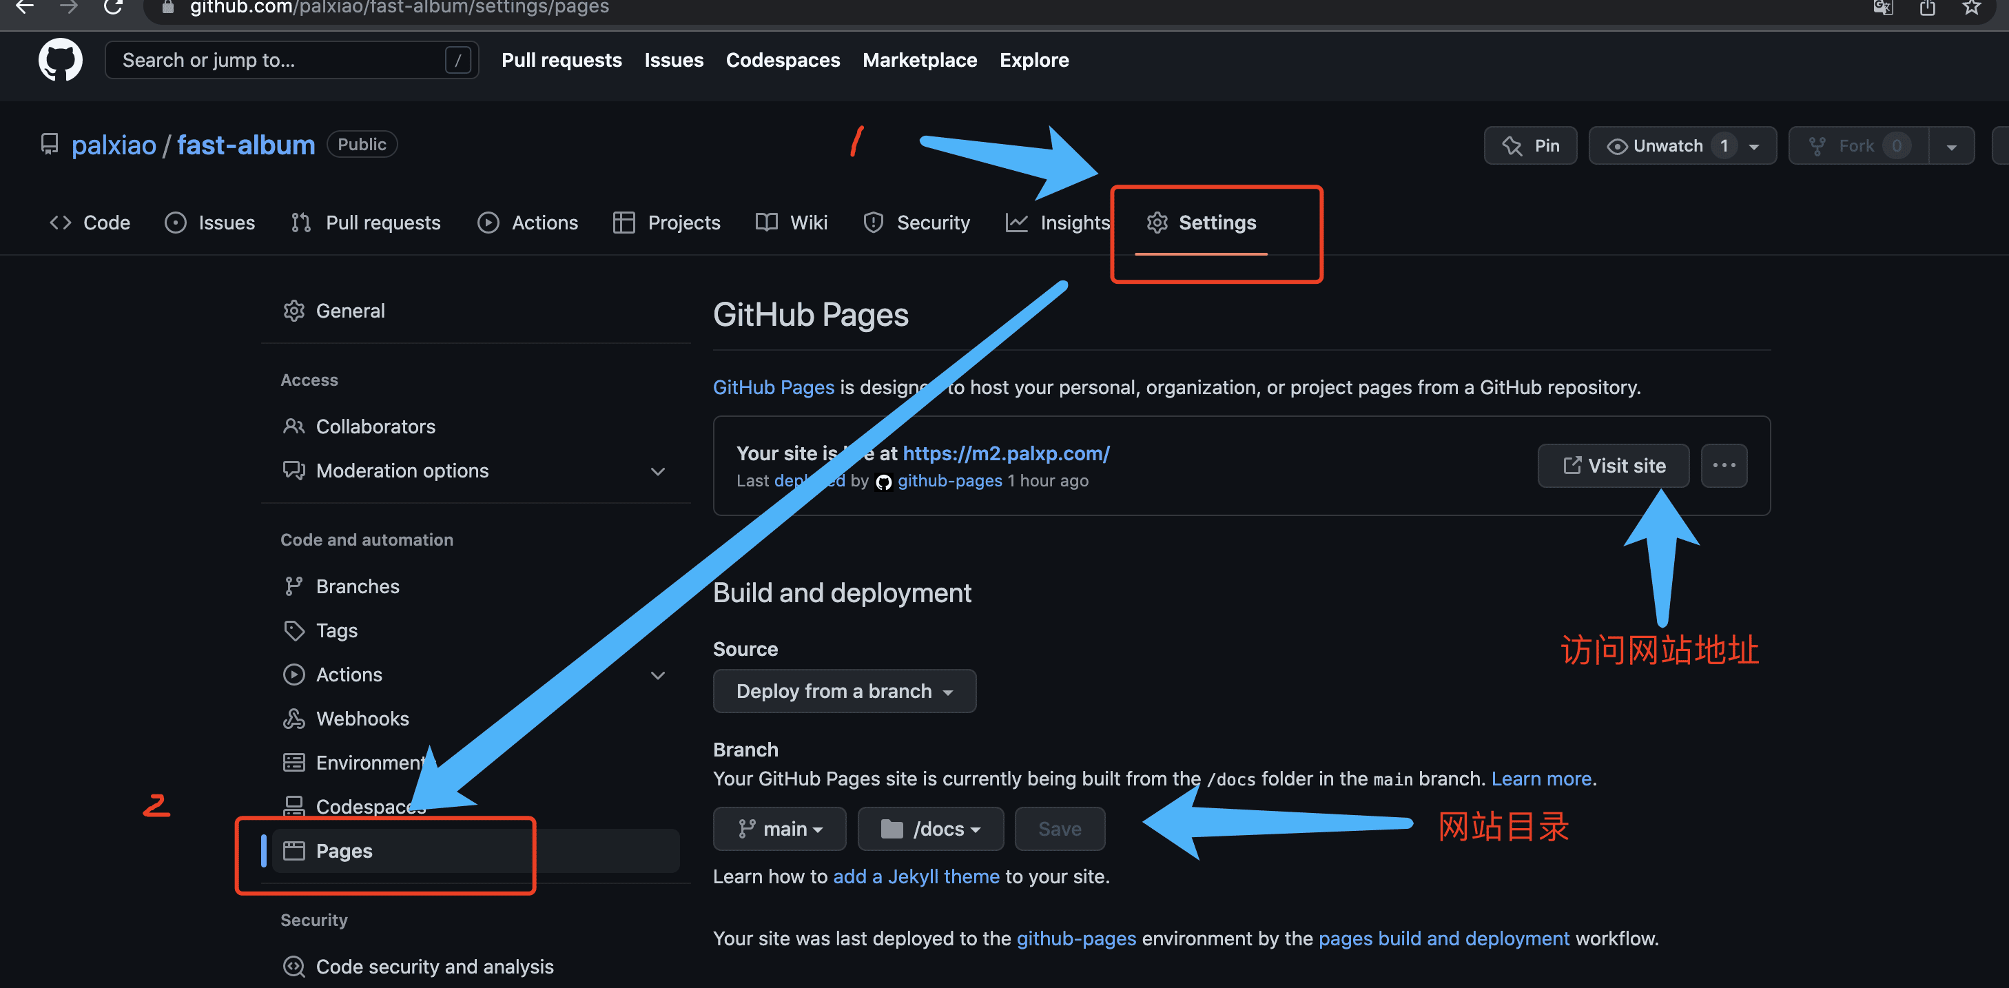Open the repository Security tab
Screen dimensions: 2009x988
pyautogui.click(x=916, y=223)
